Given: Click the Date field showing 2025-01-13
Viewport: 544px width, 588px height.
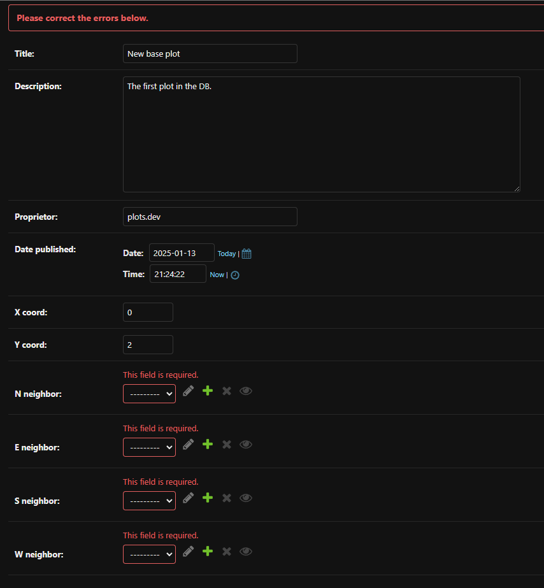Looking at the screenshot, I should (182, 253).
